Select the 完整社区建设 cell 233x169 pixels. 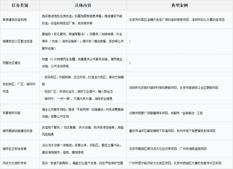[x=20, y=63]
